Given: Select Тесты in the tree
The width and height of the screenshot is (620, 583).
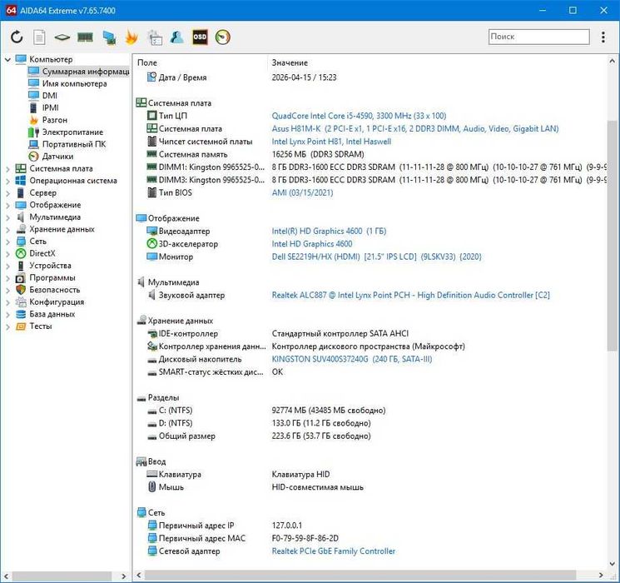Looking at the screenshot, I should coord(33,326).
